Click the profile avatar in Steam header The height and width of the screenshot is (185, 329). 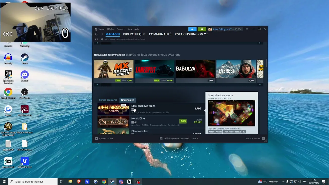[x=210, y=29]
